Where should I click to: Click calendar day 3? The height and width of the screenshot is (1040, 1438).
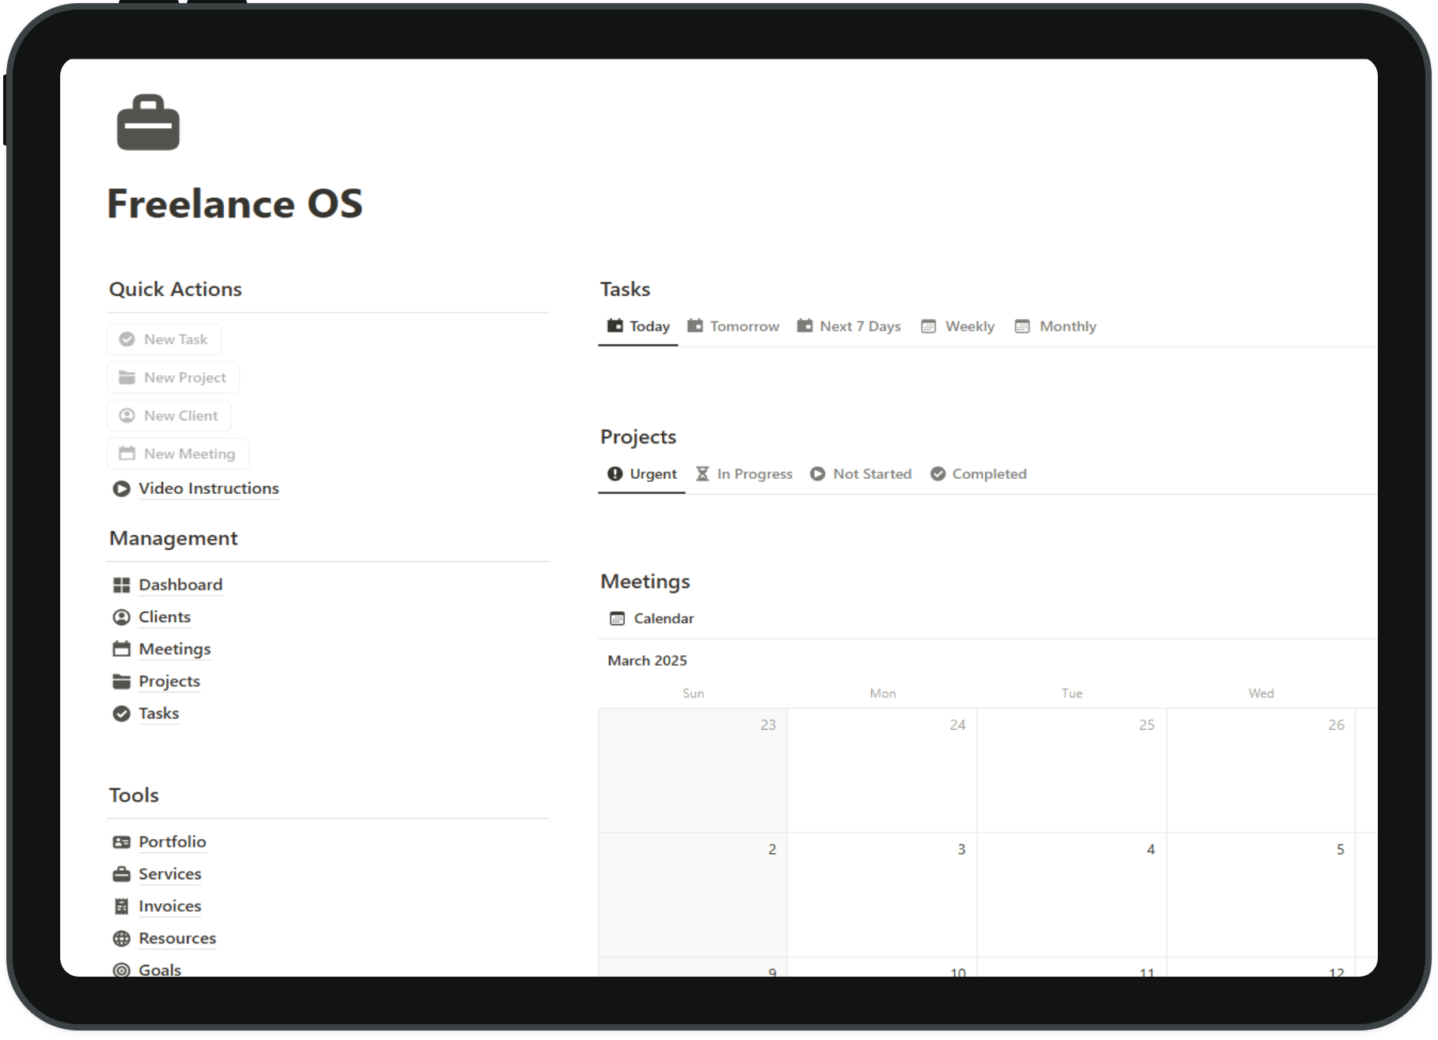(x=882, y=895)
